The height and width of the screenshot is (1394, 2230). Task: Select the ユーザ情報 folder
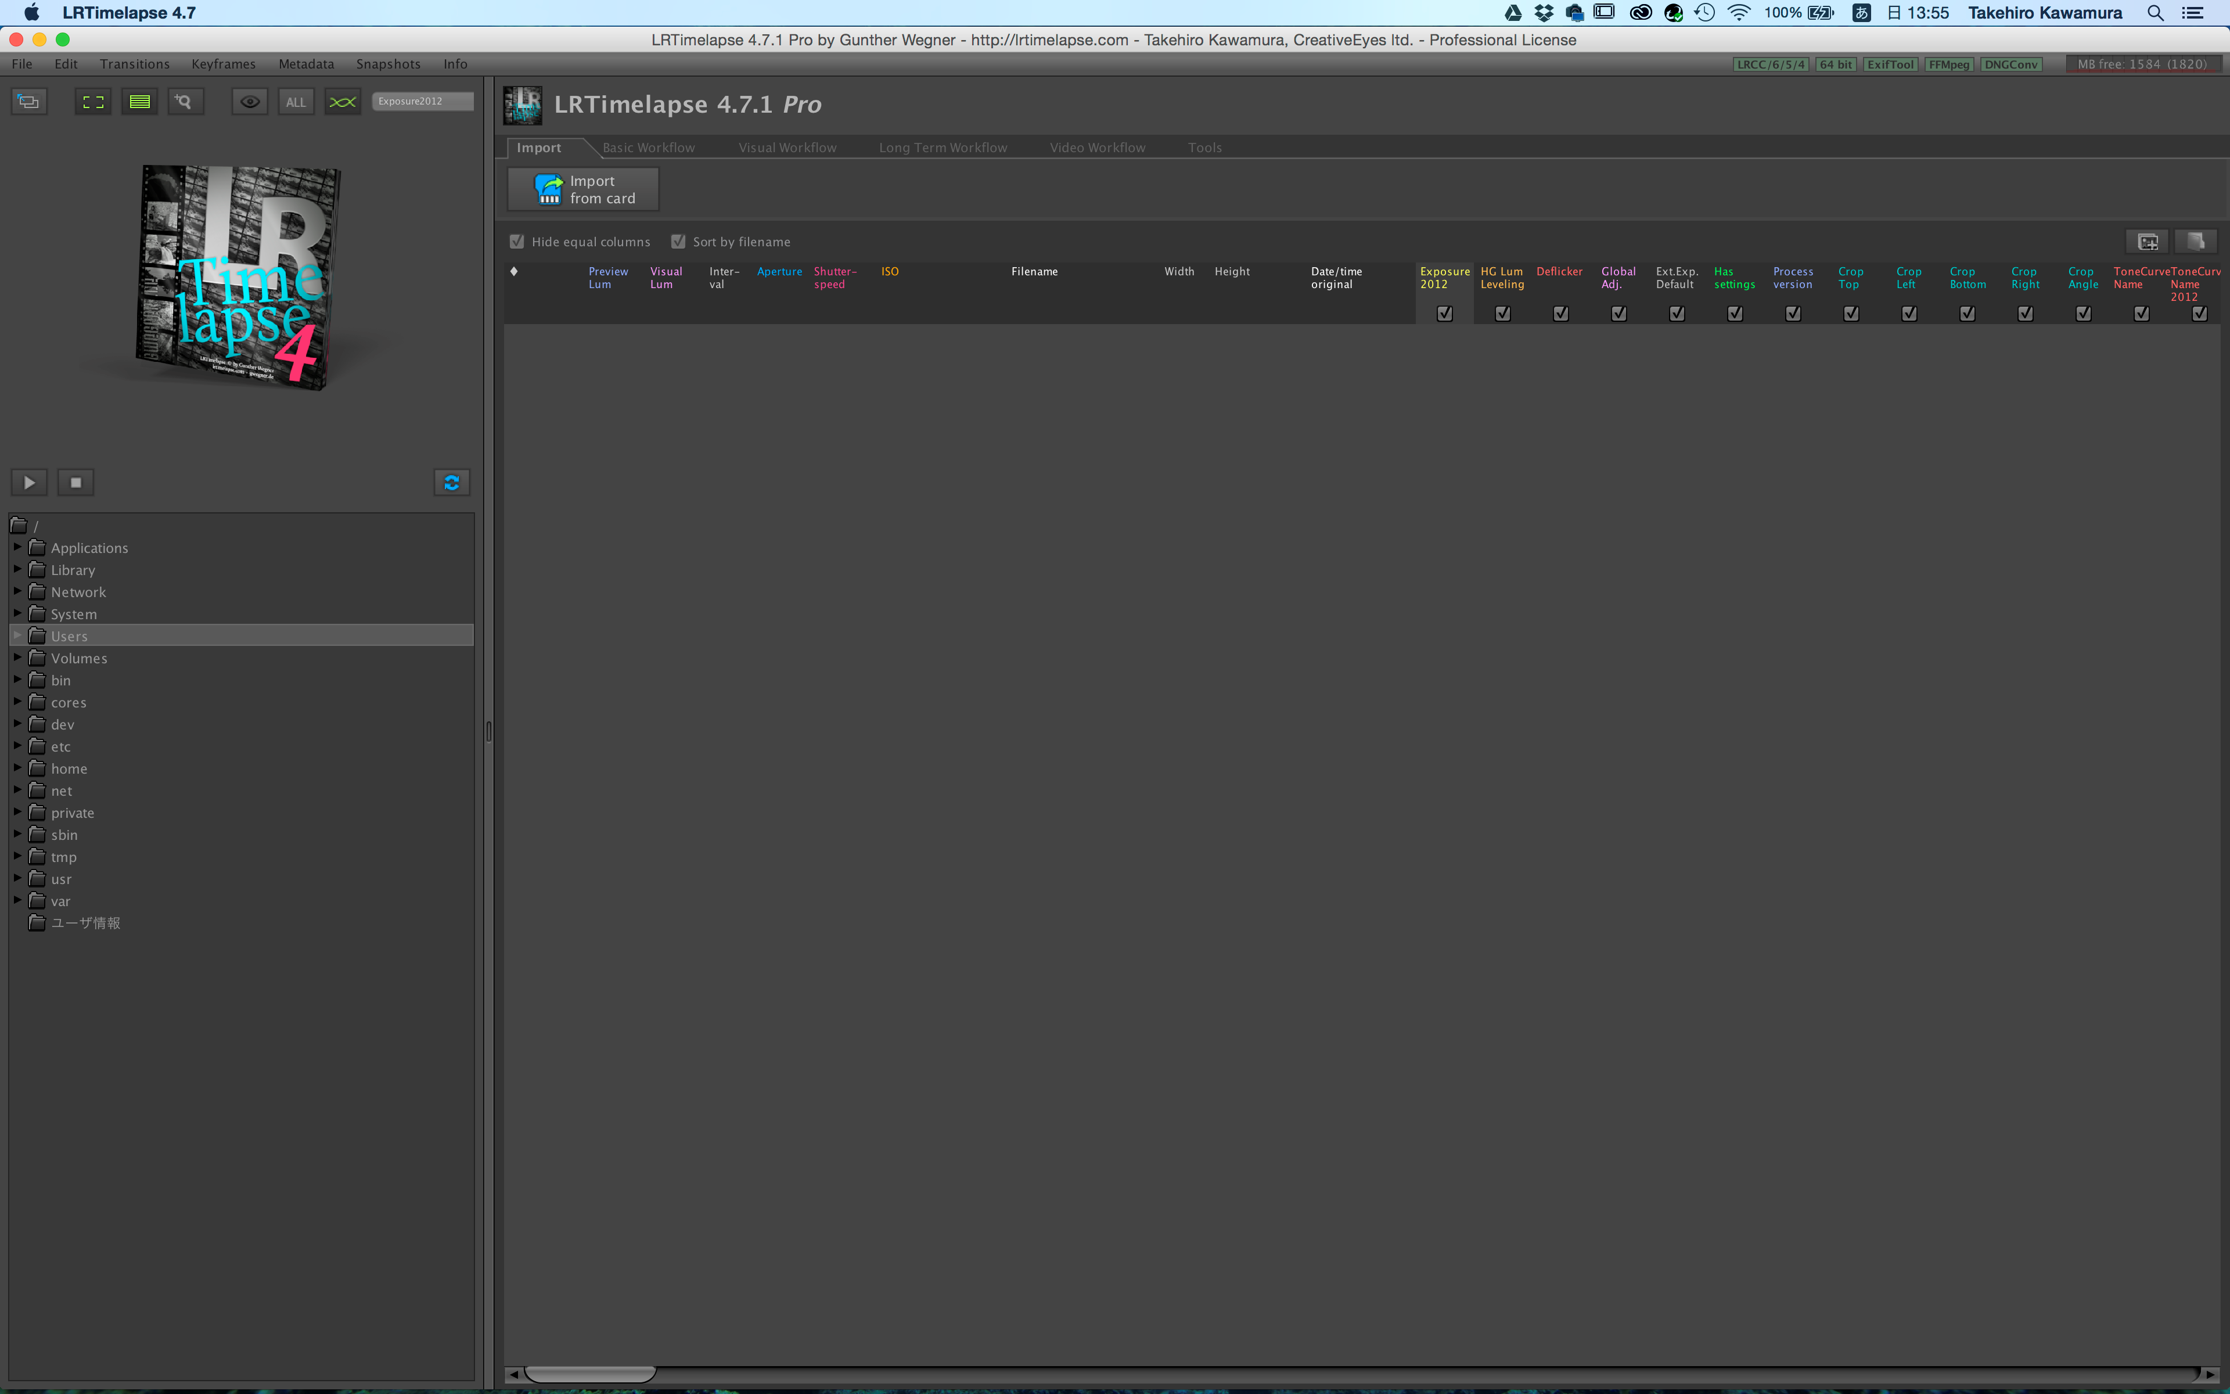click(75, 923)
